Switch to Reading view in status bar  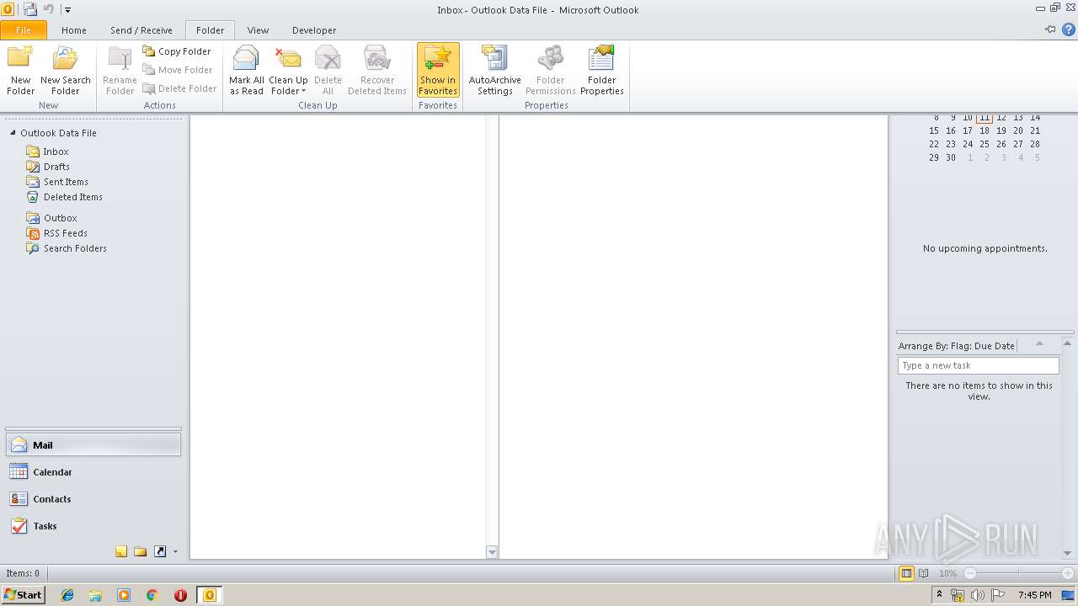click(x=924, y=573)
